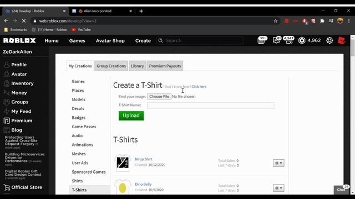Click the red Roblox Studio icon in header

coord(342,40)
